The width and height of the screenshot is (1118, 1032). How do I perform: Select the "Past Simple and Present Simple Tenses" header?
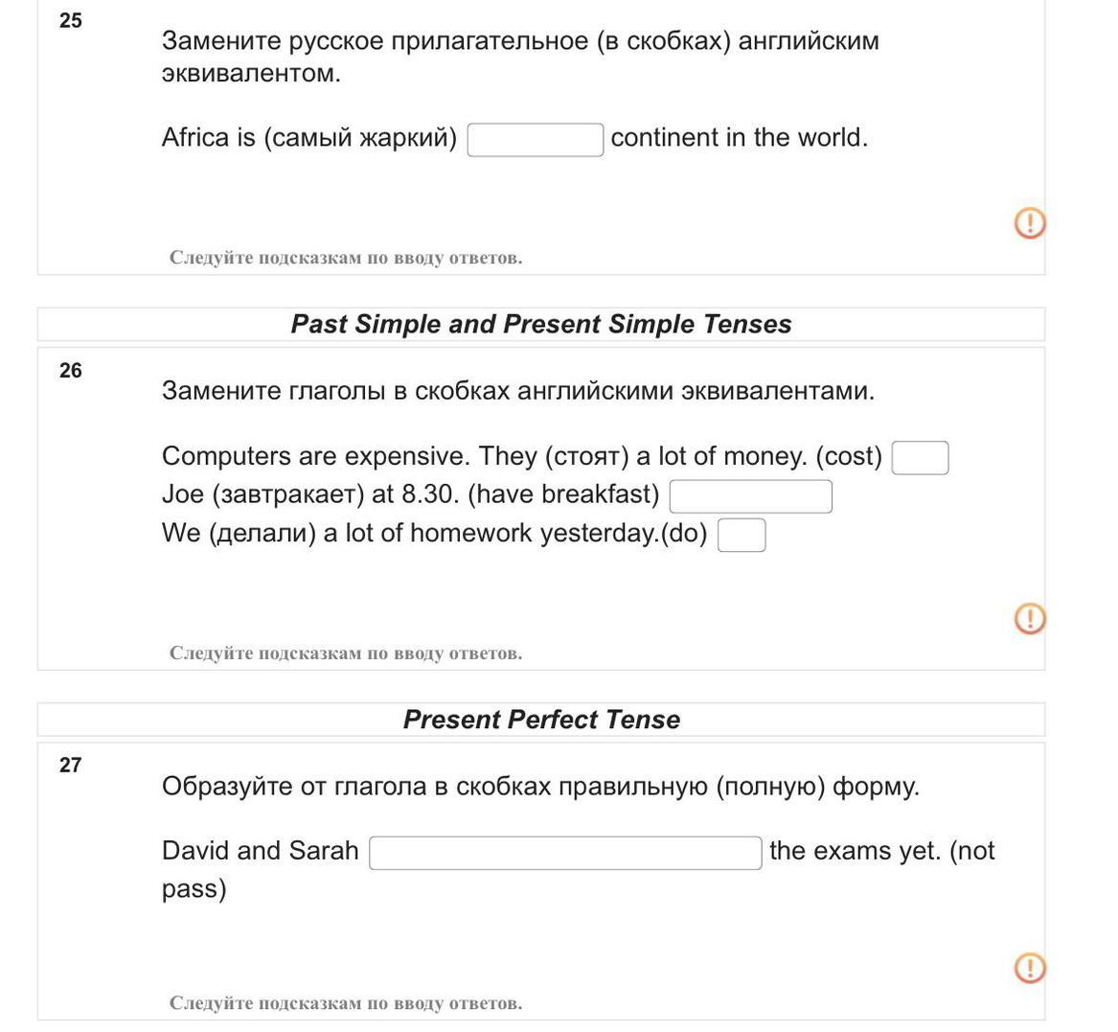pyautogui.click(x=541, y=325)
